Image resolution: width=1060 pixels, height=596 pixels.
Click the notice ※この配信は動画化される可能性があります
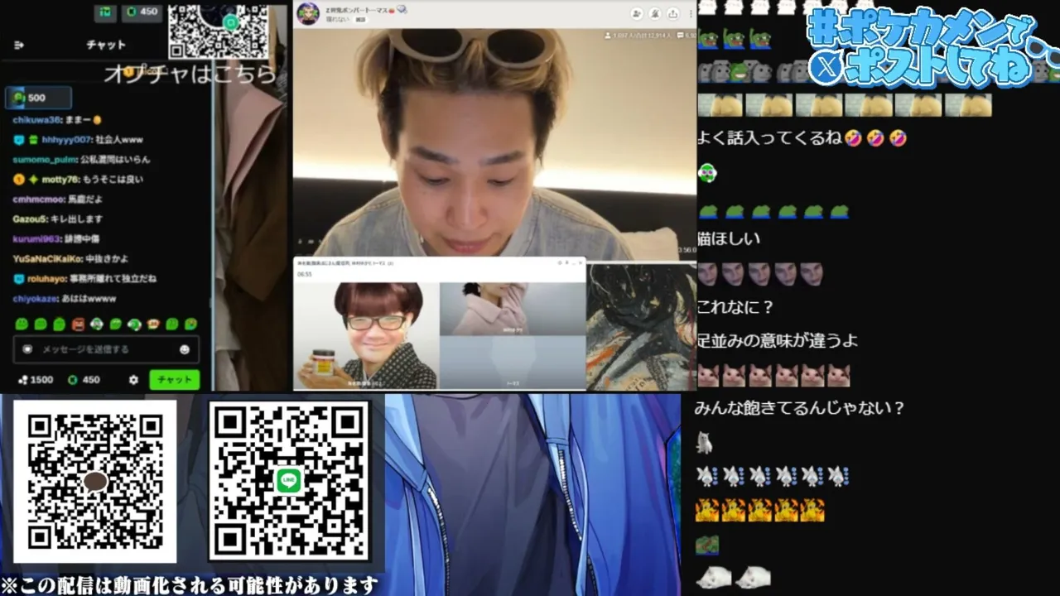point(190,585)
